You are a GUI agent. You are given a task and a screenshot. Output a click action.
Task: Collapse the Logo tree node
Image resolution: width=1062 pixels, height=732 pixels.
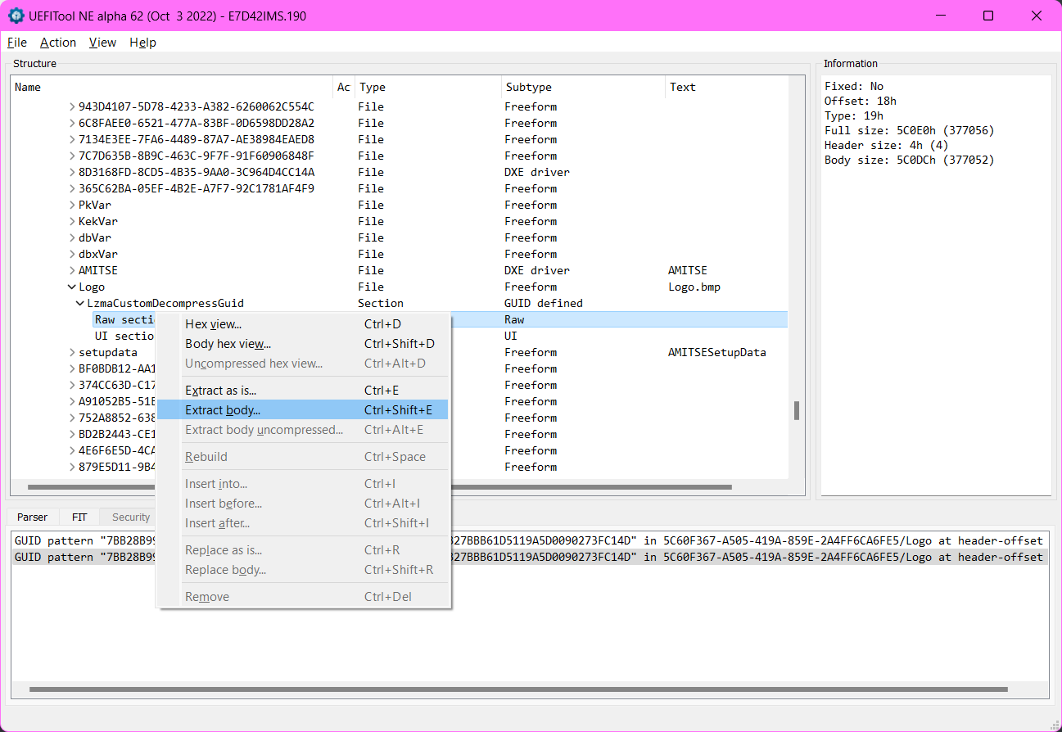click(72, 287)
